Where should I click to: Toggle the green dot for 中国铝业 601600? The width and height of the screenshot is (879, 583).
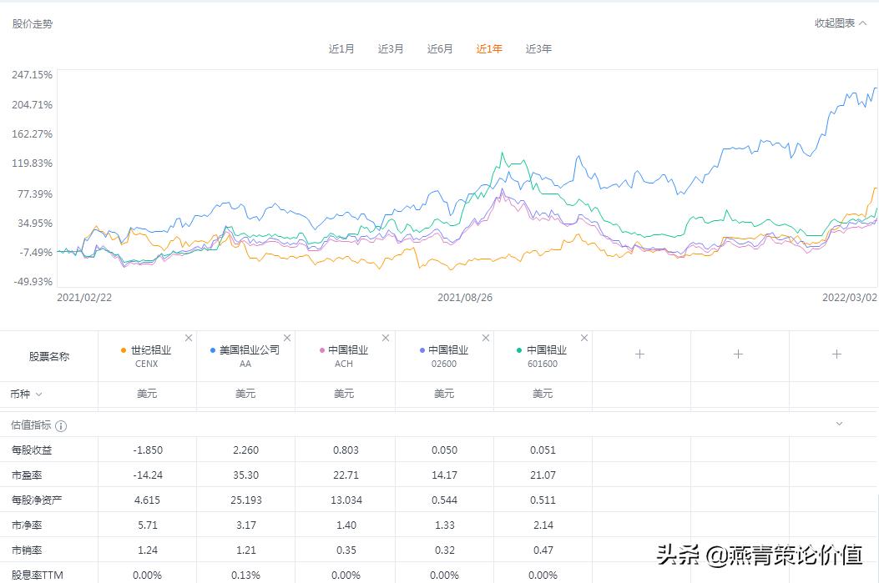521,351
